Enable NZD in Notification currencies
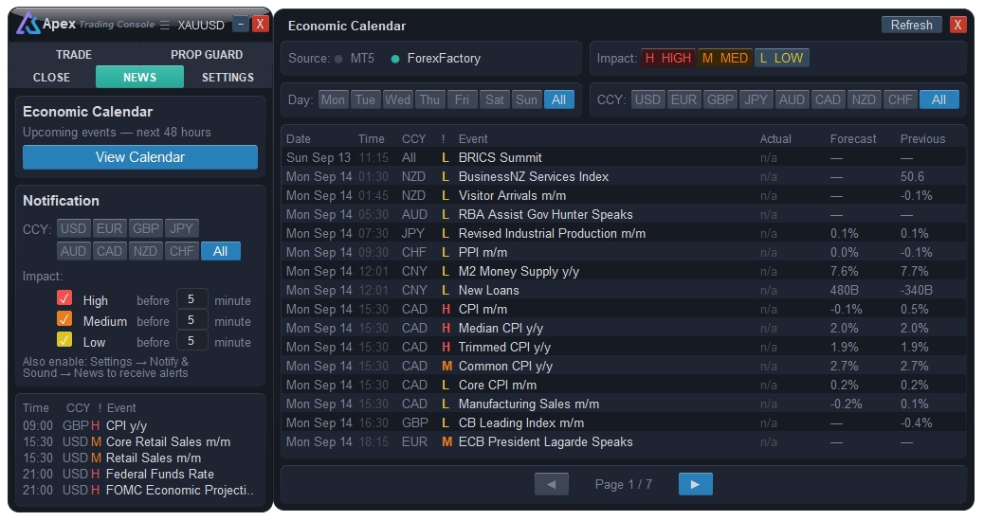Image resolution: width=984 pixels, height=521 pixels. [x=146, y=251]
